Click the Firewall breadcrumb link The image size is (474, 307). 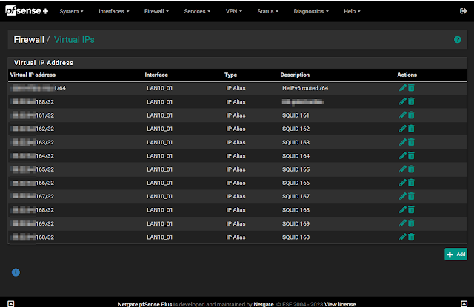click(29, 40)
